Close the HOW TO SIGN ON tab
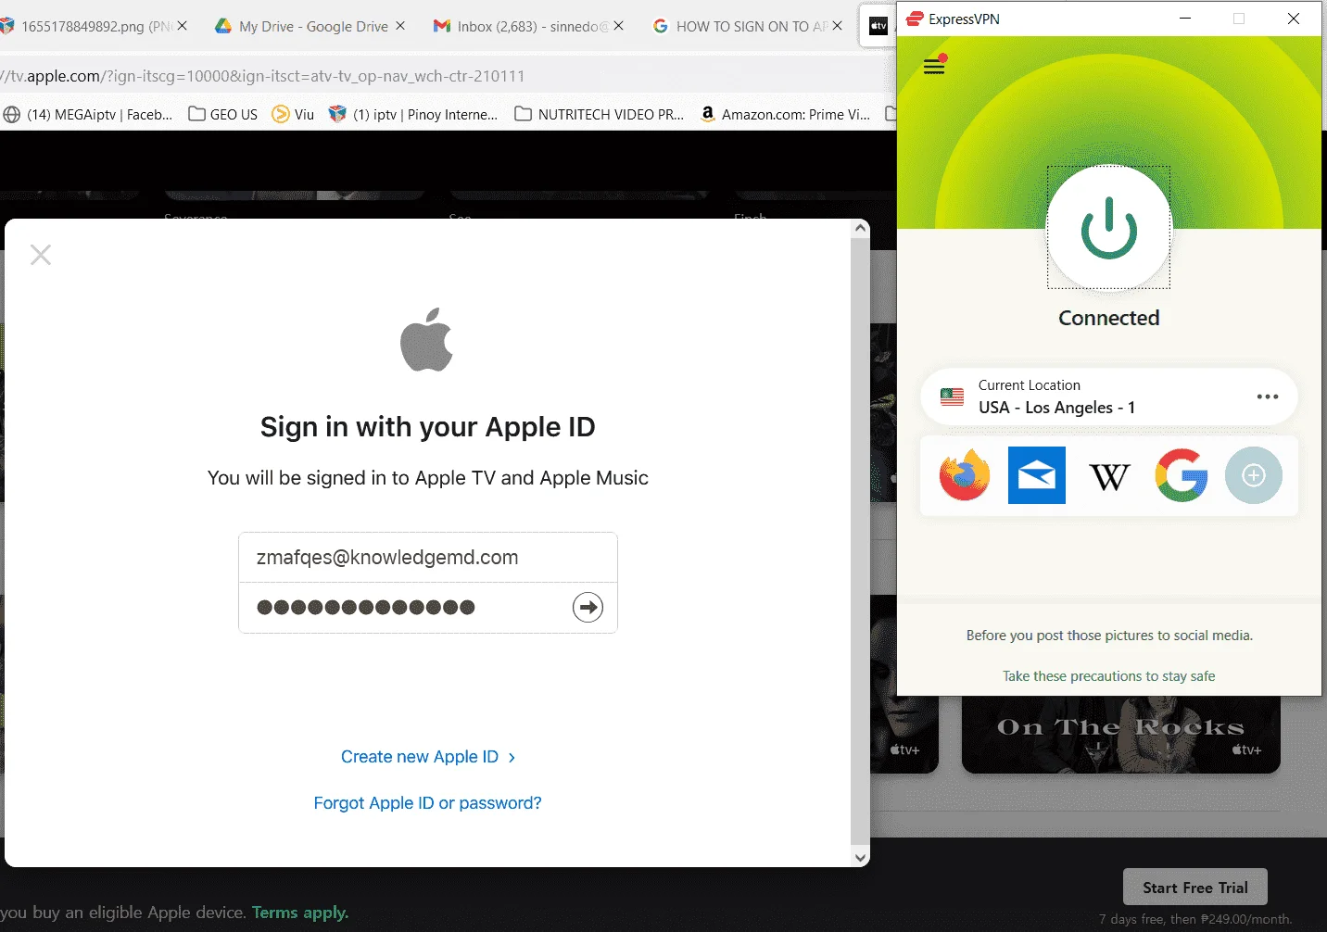This screenshot has height=932, width=1327. tap(838, 26)
